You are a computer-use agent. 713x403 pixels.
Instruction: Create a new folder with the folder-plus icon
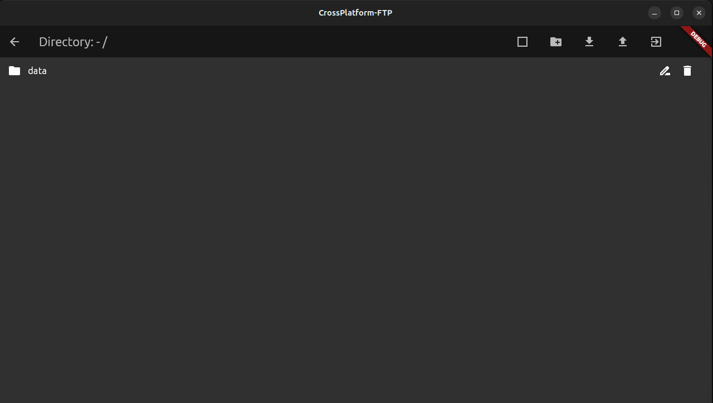556,42
